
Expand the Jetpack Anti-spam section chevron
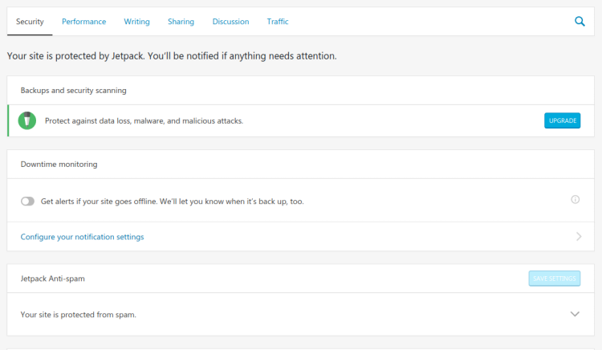(x=575, y=314)
